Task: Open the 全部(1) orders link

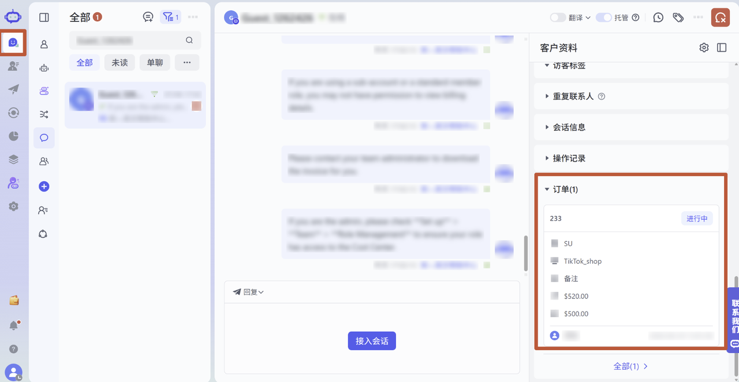Action: pyautogui.click(x=630, y=366)
